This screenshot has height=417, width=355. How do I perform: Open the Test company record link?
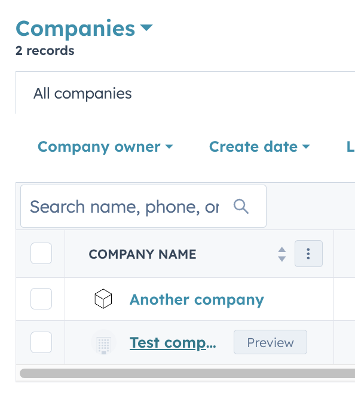point(173,343)
